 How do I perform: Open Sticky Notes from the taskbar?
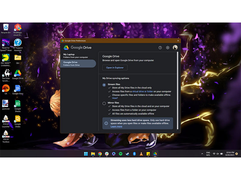pos(148,154)
